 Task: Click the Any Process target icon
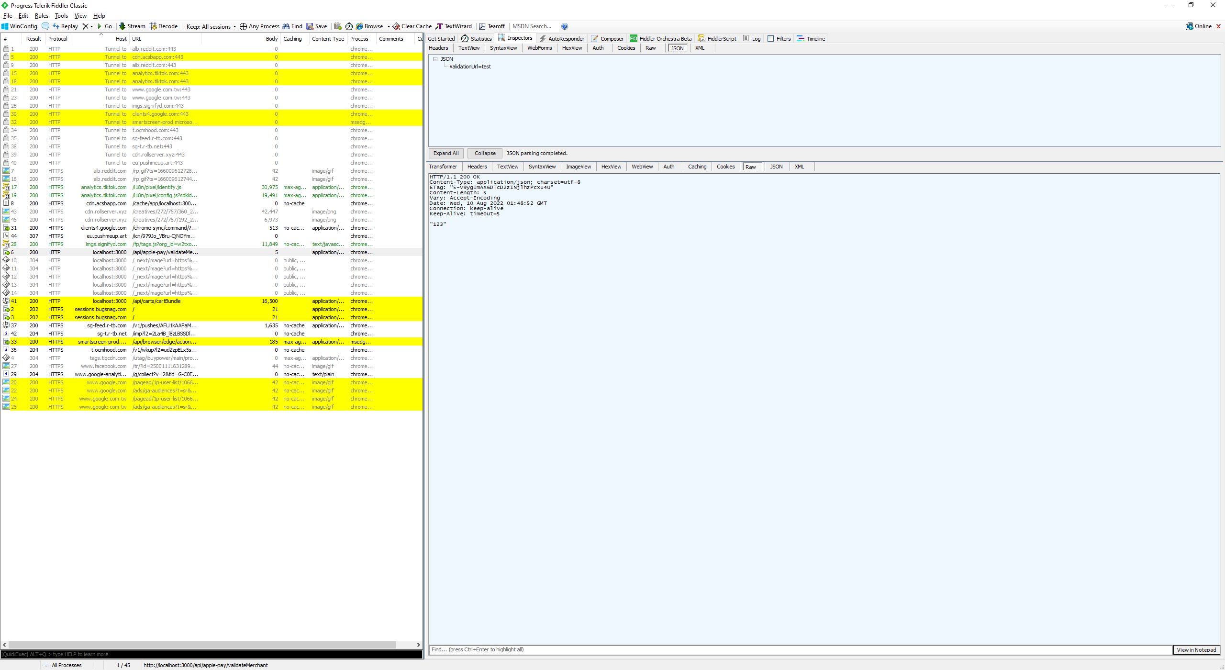click(x=243, y=26)
